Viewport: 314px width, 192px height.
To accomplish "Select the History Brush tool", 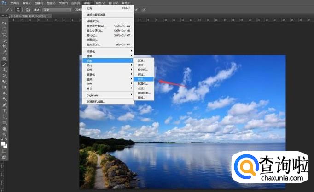I will pos(4,76).
